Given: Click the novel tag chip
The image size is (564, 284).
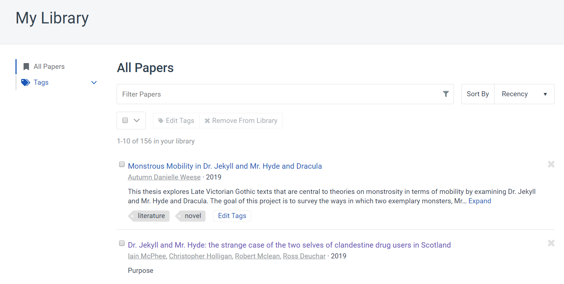Looking at the screenshot, I should click(x=191, y=216).
